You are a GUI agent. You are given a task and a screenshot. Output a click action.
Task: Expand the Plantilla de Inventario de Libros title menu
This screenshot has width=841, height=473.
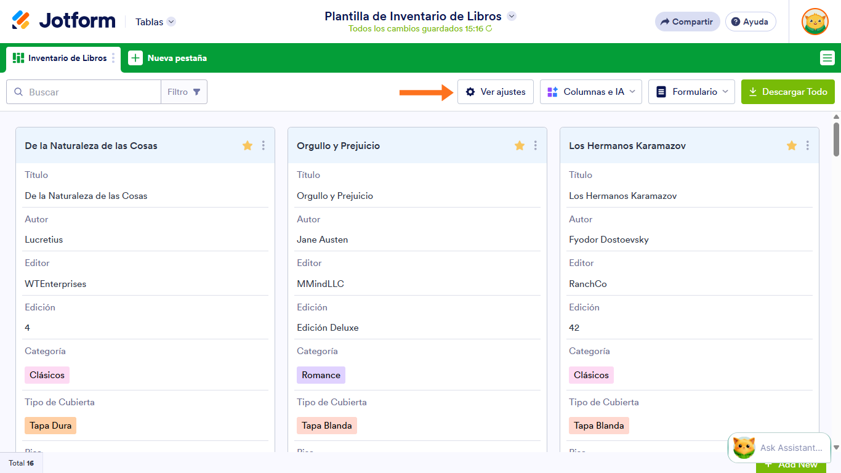click(512, 16)
